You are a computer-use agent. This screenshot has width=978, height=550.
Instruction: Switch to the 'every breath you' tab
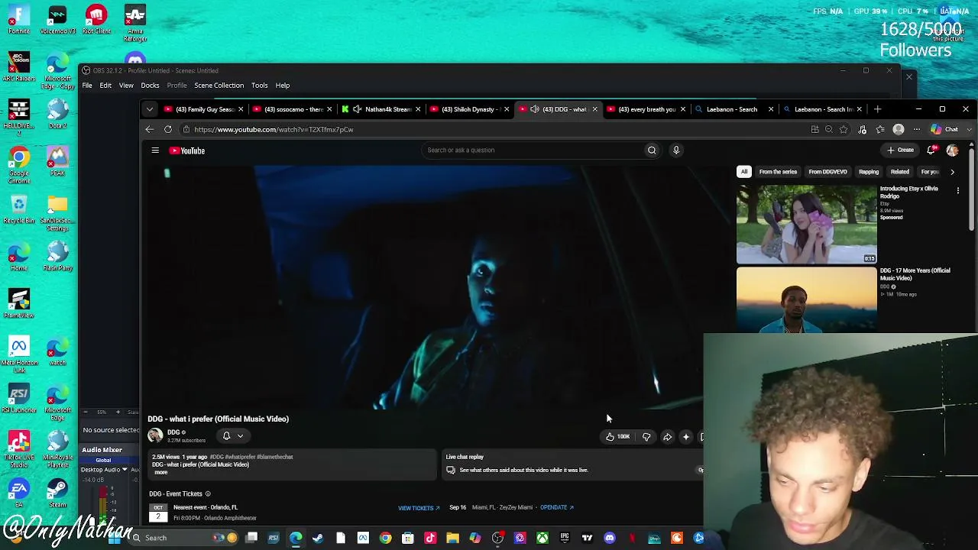click(645, 109)
